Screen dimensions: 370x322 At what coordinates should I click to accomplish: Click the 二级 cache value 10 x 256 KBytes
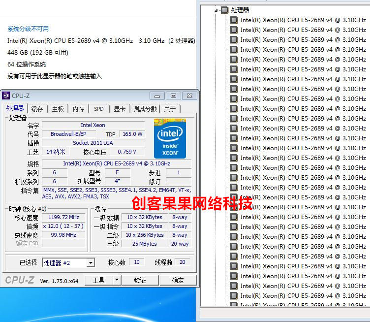pyautogui.click(x=145, y=235)
